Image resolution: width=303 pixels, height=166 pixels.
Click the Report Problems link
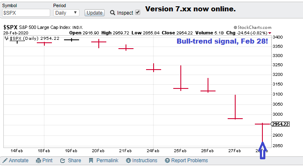coord(189,161)
